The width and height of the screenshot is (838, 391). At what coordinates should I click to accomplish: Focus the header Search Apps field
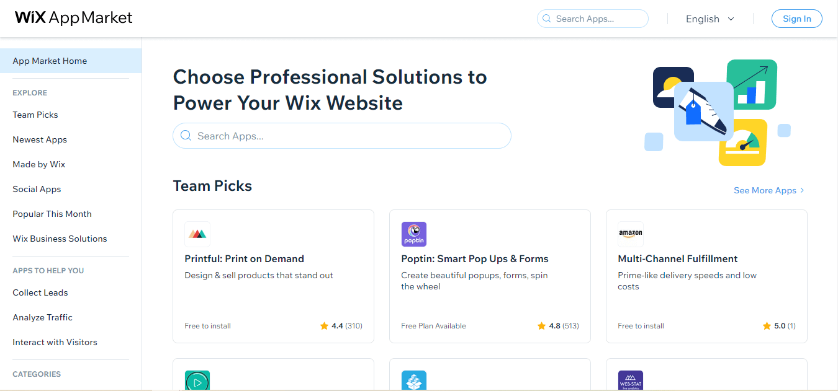[x=593, y=19]
